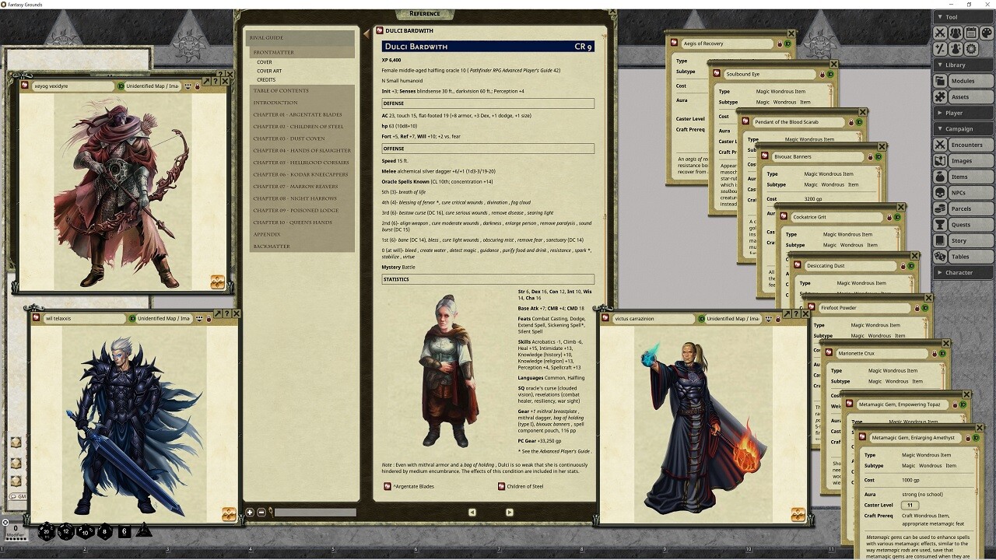Toggle the ID shield on Enlarging Amethyst window

click(x=976, y=438)
